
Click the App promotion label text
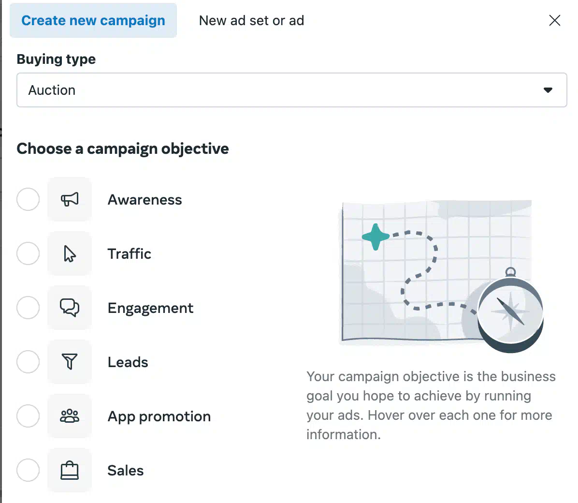(x=159, y=416)
